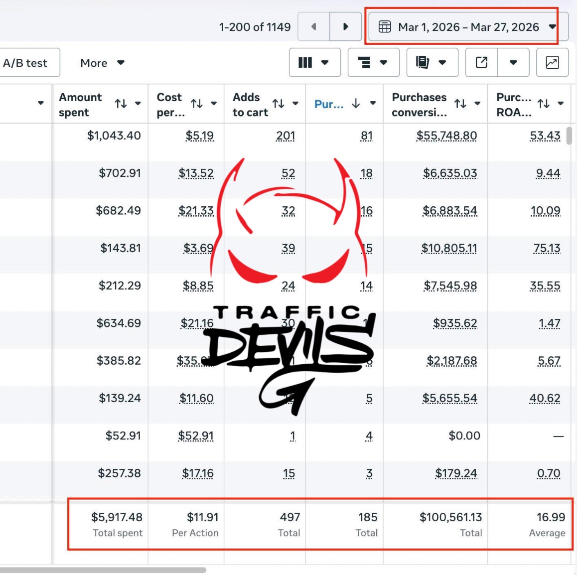The height and width of the screenshot is (575, 577).
Task: Click the Purchases column header label
Action: (328, 104)
